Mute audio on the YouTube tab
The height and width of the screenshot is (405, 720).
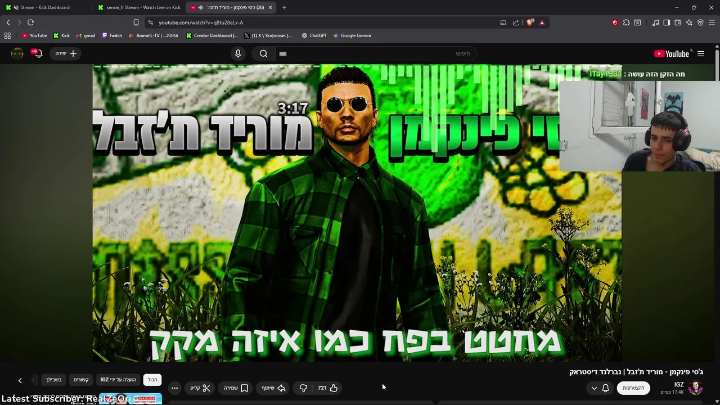pyautogui.click(x=201, y=7)
